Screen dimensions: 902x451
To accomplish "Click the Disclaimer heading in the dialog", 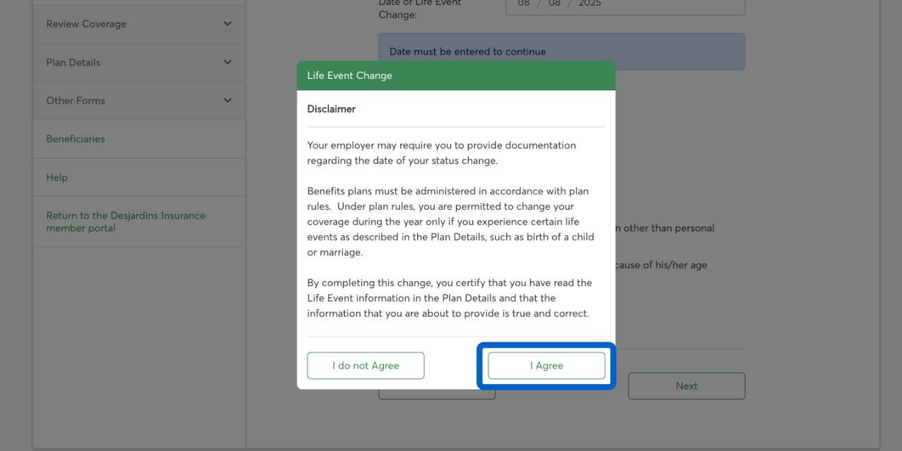I will (x=331, y=109).
